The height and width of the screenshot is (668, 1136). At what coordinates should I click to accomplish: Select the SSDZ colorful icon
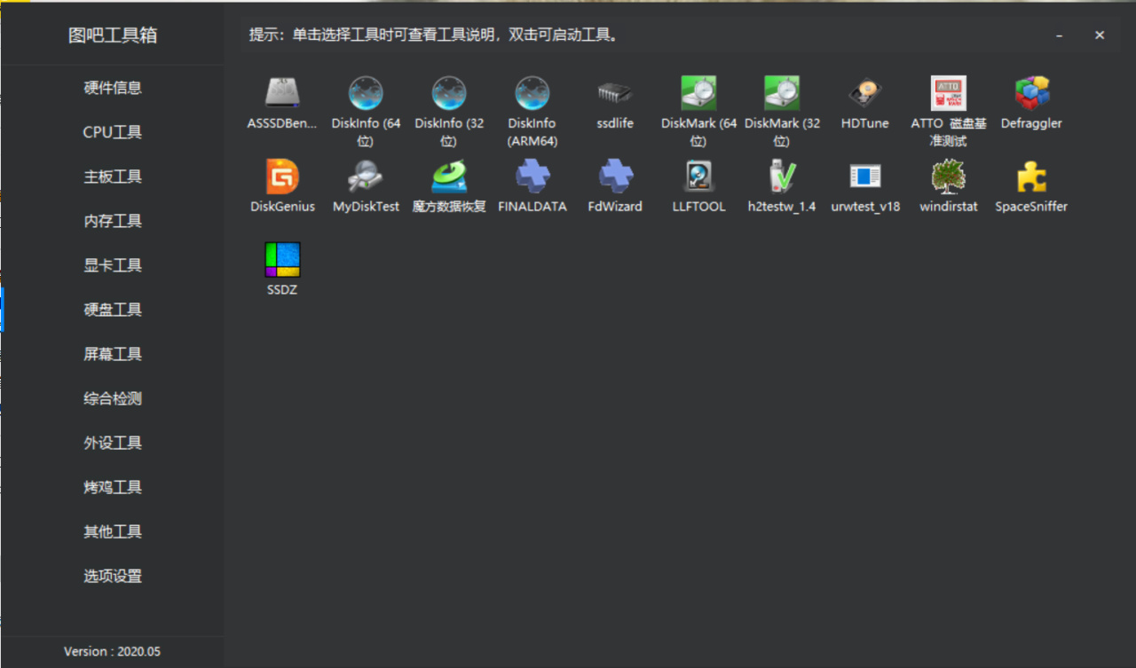point(282,260)
